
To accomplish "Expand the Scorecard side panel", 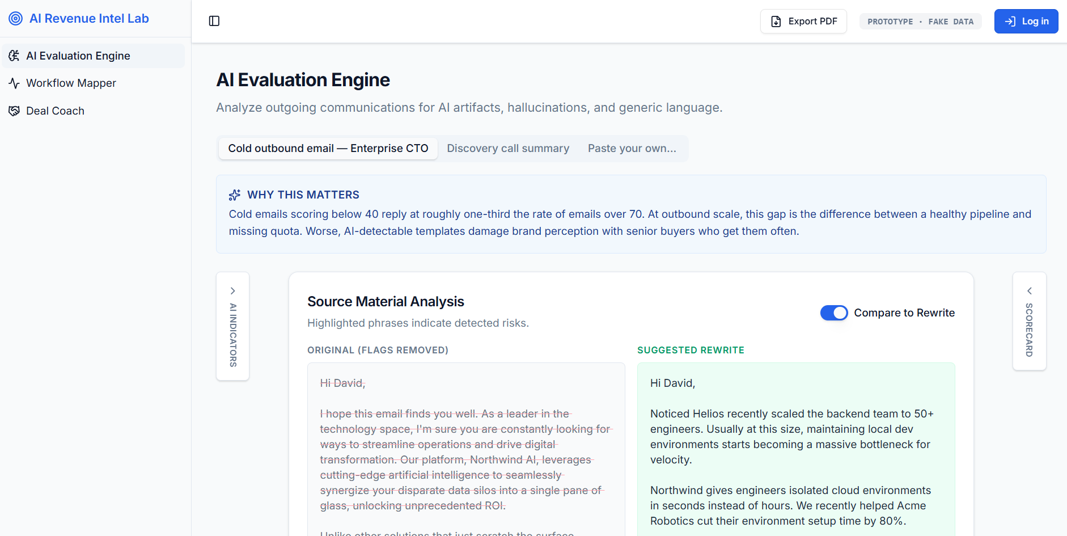I will click(1030, 321).
